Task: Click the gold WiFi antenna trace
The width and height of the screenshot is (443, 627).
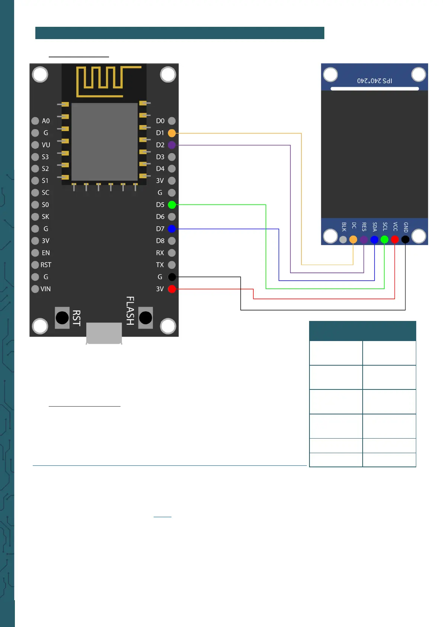Action: 108,82
